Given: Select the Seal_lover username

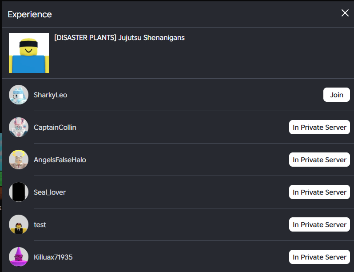Looking at the screenshot, I should pos(50,192).
